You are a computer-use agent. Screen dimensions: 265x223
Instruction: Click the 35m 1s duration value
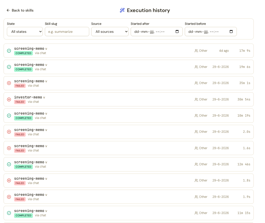pyautogui.click(x=245, y=83)
